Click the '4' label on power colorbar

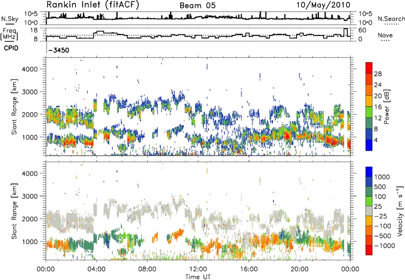[x=376, y=141]
